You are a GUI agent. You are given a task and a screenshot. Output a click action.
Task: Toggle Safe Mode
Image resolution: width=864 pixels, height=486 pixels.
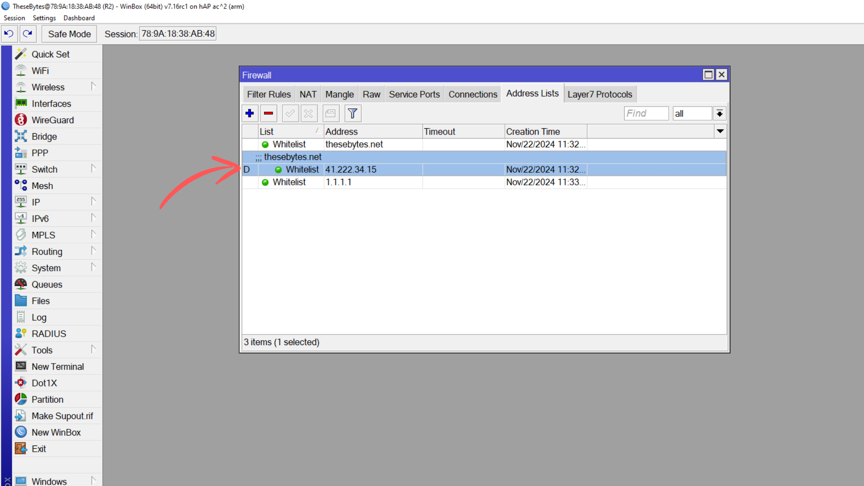[x=69, y=34]
